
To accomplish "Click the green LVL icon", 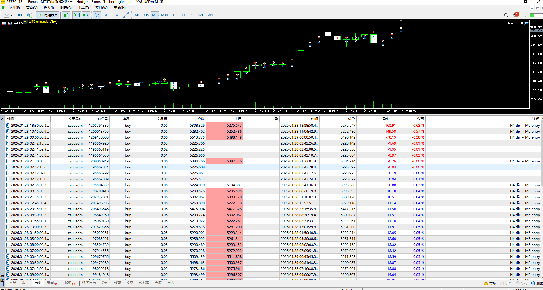I will [x=525, y=15].
